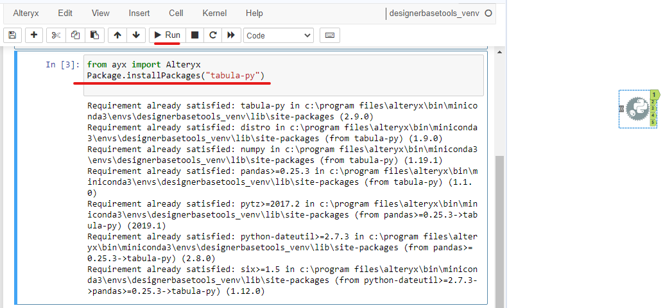Open the View menu
This screenshot has height=308, width=672.
100,13
